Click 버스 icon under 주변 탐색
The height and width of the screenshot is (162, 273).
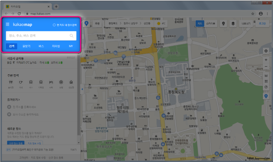click(31, 82)
